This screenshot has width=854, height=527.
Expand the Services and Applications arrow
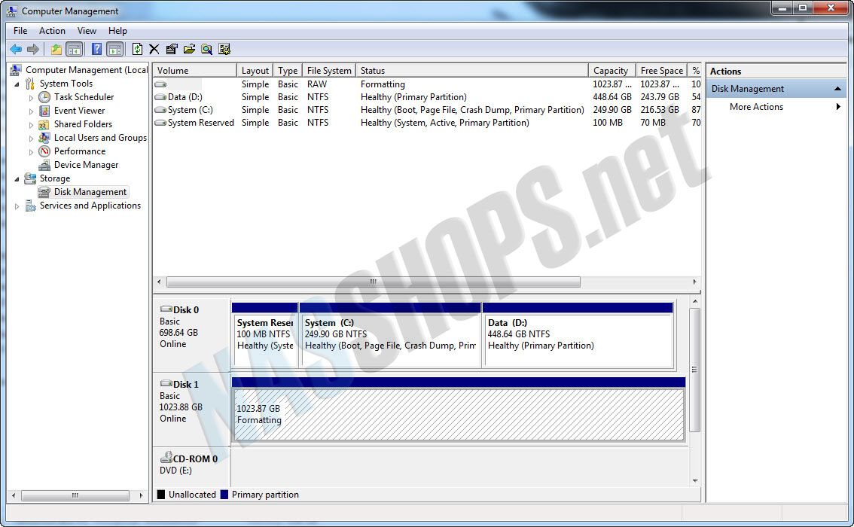pos(17,206)
